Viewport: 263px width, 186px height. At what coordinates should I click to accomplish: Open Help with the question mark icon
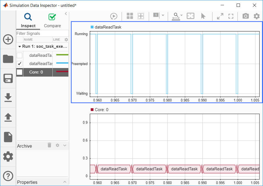[x=8, y=176]
